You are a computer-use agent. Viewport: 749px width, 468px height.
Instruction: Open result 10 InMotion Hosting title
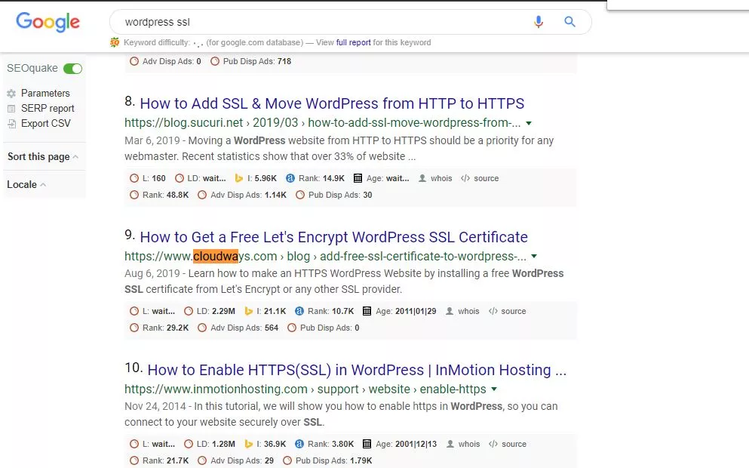(x=357, y=370)
